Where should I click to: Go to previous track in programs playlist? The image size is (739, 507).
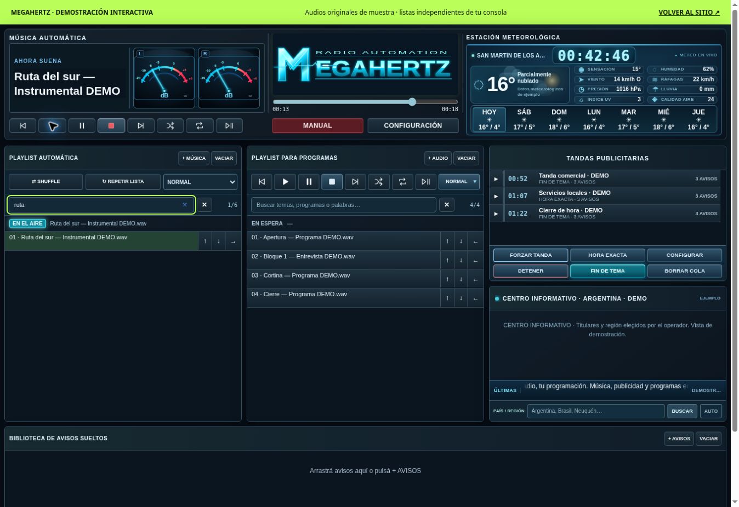262,182
